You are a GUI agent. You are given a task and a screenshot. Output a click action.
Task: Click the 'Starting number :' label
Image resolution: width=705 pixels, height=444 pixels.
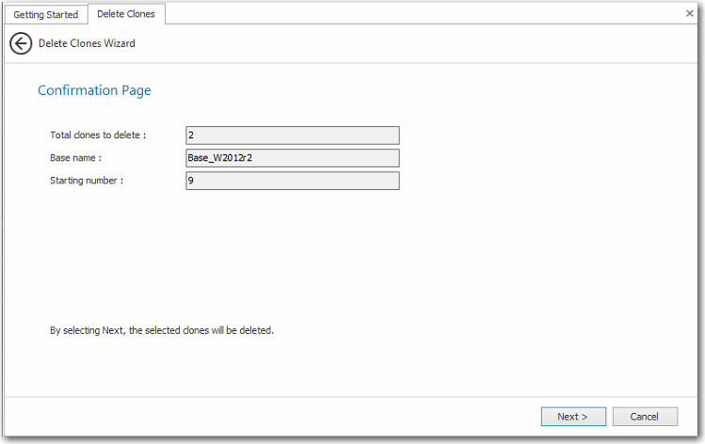tap(88, 181)
